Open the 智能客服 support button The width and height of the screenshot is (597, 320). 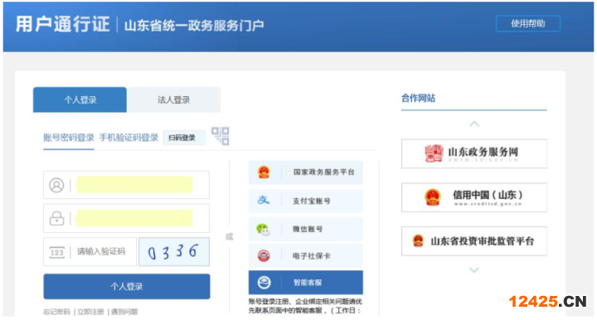[306, 283]
